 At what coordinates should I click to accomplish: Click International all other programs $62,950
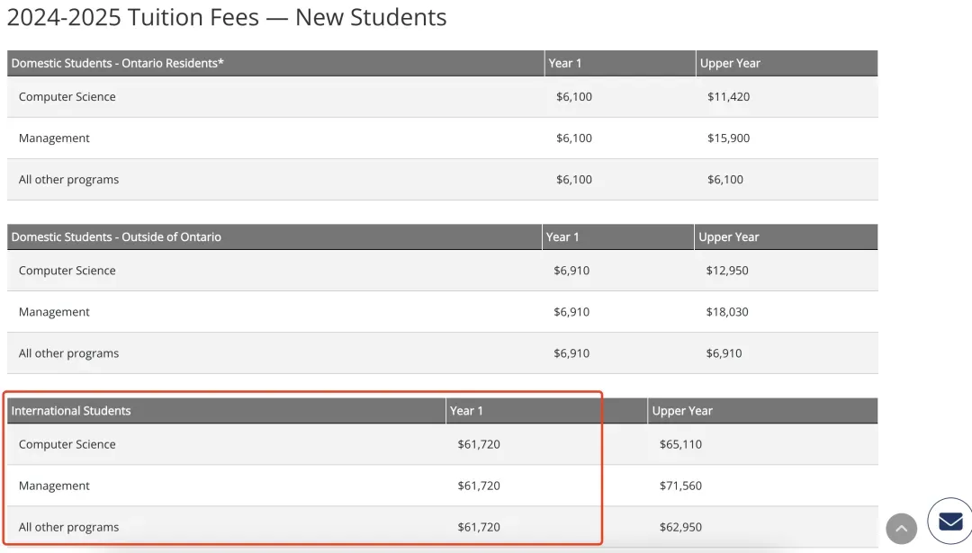pos(680,528)
